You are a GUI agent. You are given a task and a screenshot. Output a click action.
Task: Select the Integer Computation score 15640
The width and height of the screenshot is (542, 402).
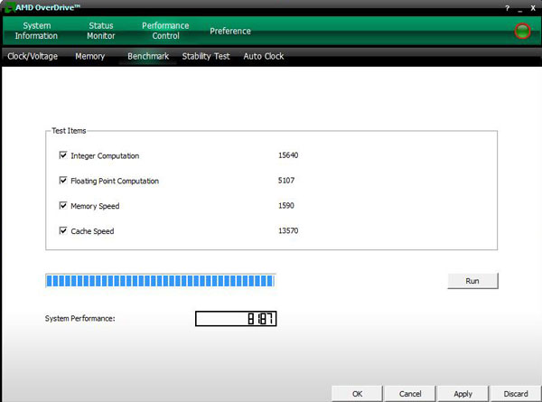(288, 155)
